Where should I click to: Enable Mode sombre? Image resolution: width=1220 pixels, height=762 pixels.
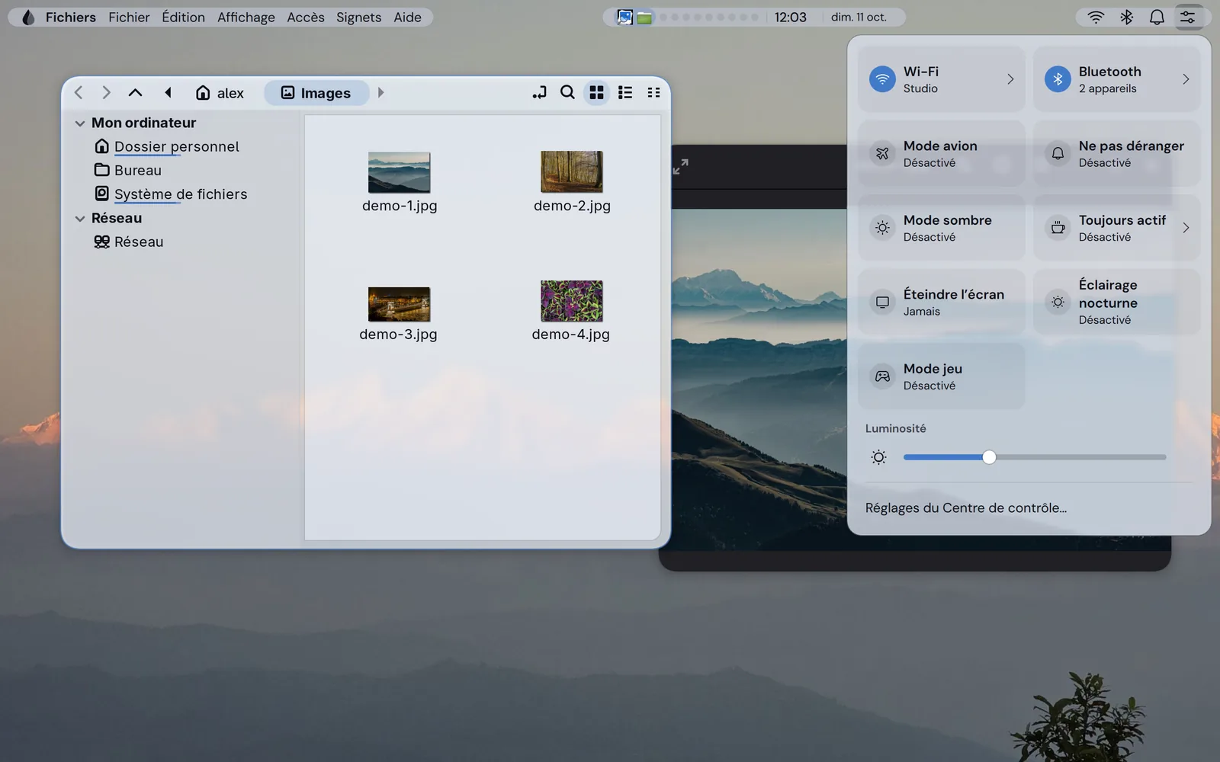tap(942, 228)
